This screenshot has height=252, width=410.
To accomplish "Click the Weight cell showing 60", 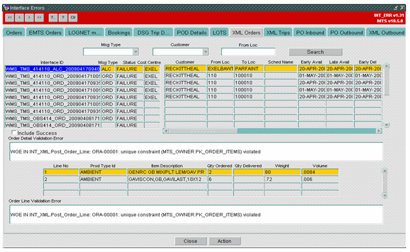I will click(x=283, y=172).
